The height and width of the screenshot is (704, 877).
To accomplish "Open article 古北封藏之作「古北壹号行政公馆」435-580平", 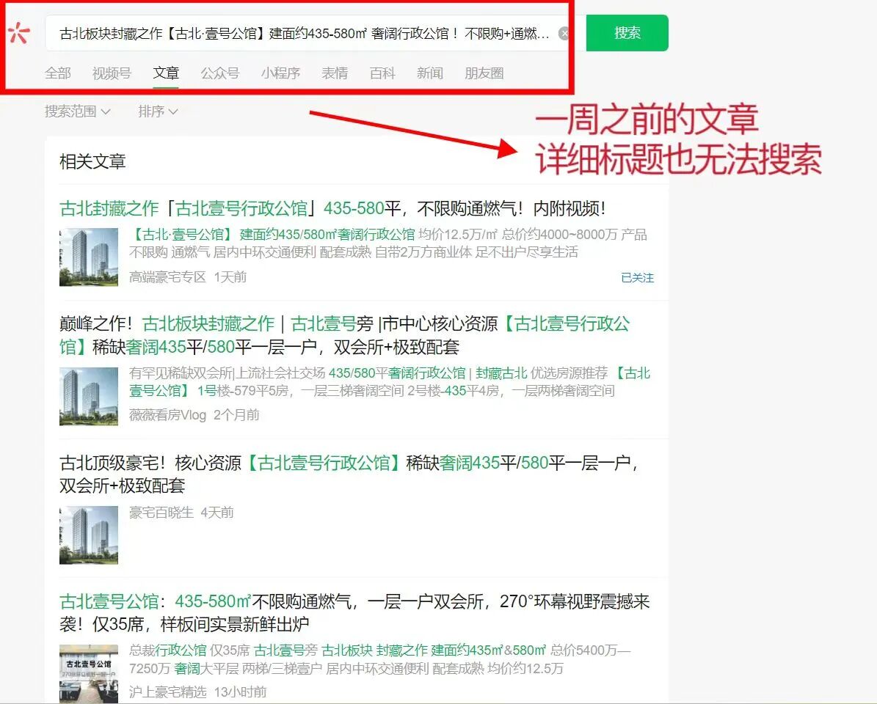I will click(x=332, y=208).
